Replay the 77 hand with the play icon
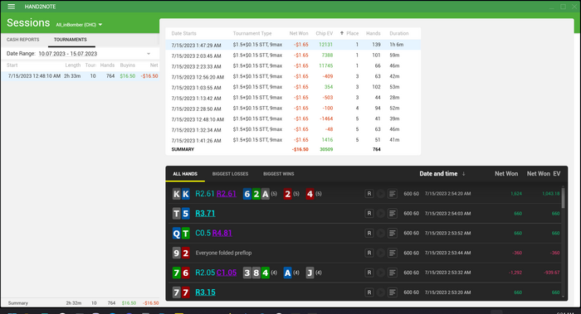This screenshot has height=314, width=581. pos(380,292)
